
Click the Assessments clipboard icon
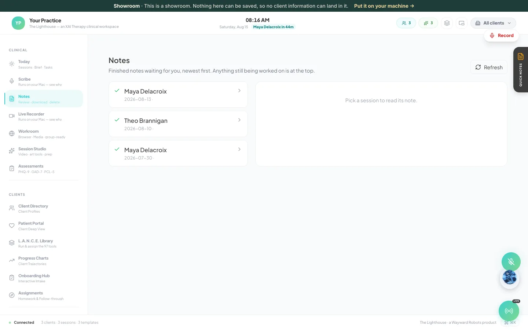coord(12,168)
